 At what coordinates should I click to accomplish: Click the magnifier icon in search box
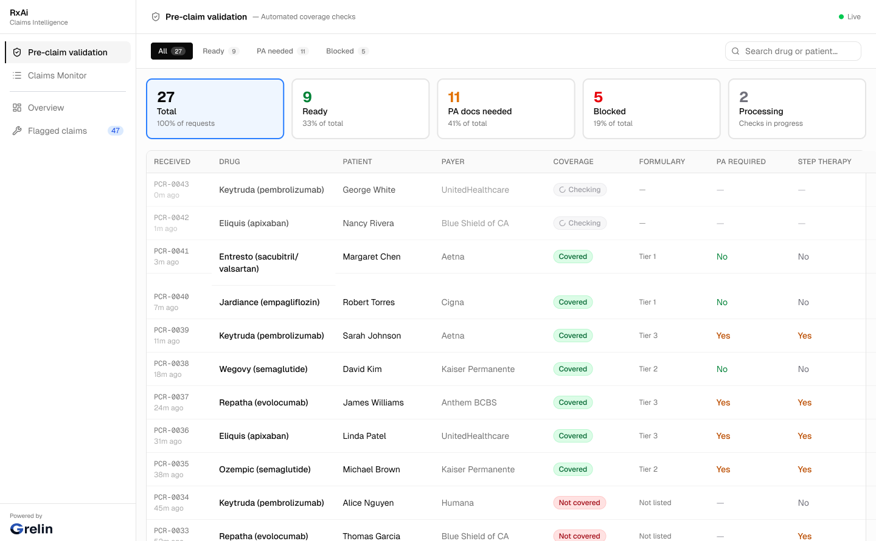735,51
